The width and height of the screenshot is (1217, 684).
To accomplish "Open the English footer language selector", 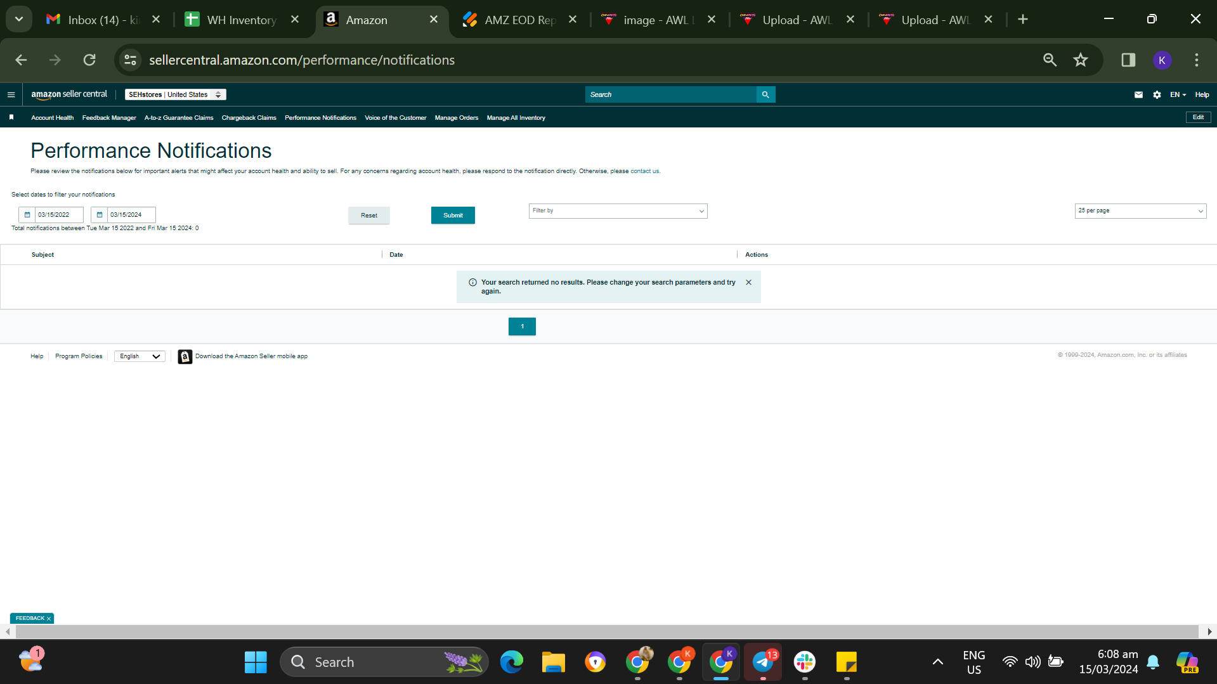I will [x=140, y=357].
